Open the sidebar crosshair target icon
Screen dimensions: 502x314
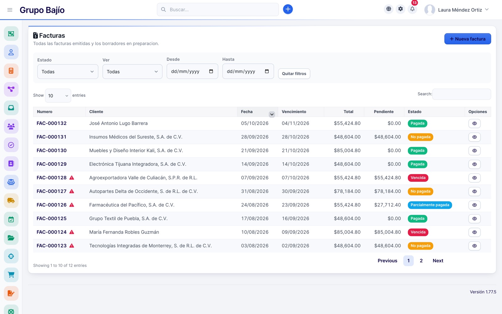[11, 256]
